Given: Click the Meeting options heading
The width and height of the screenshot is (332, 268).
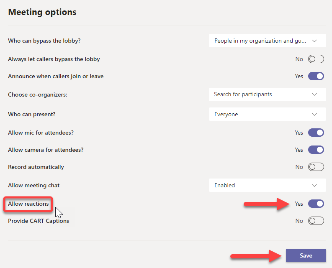Looking at the screenshot, I should pyautogui.click(x=42, y=12).
